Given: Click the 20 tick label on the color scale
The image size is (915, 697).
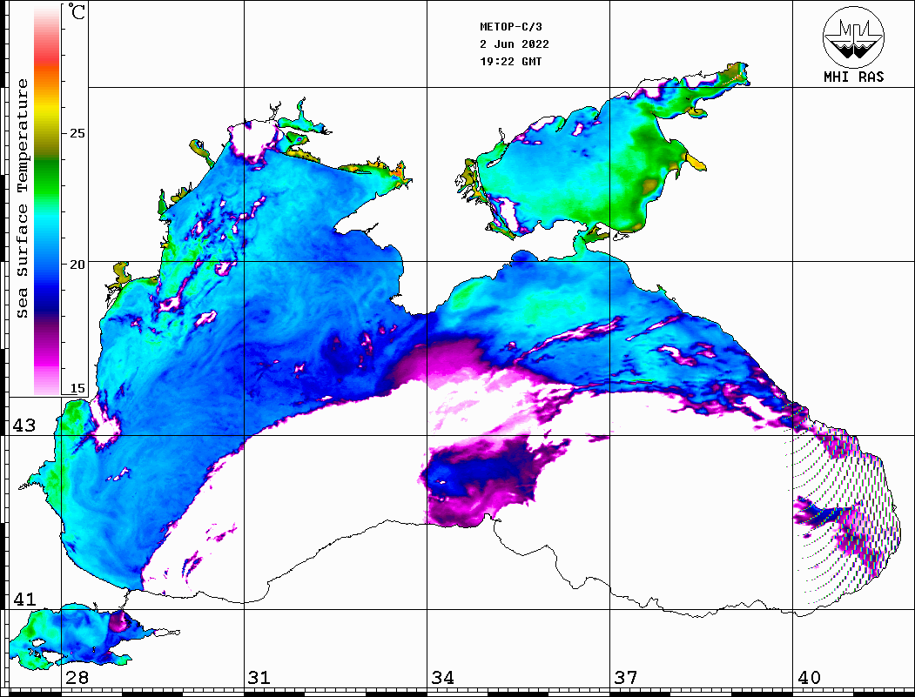Looking at the screenshot, I should (77, 265).
